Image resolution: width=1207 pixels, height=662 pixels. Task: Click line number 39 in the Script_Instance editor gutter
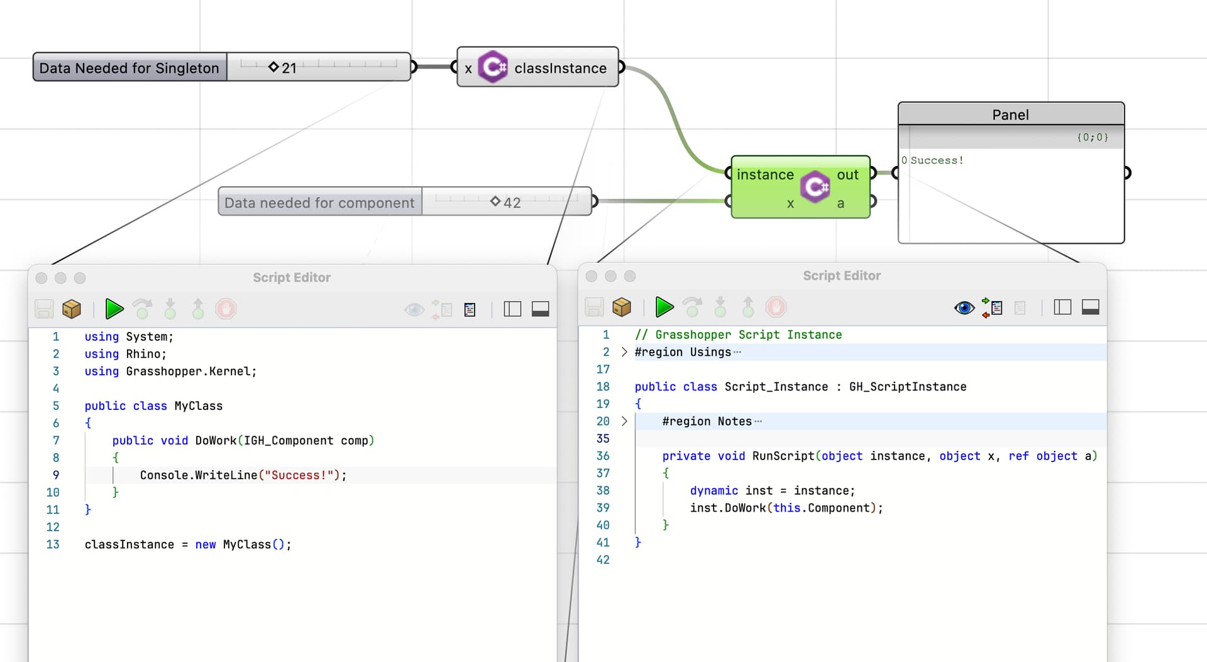603,508
